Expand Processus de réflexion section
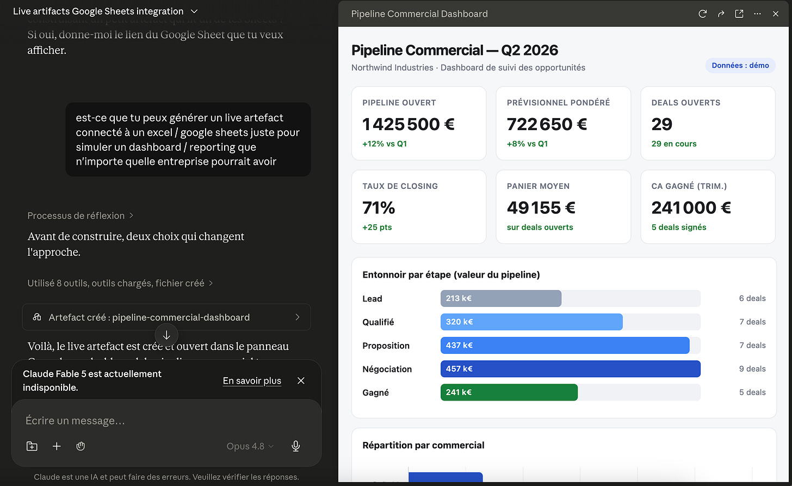The width and height of the screenshot is (792, 486). [80, 216]
